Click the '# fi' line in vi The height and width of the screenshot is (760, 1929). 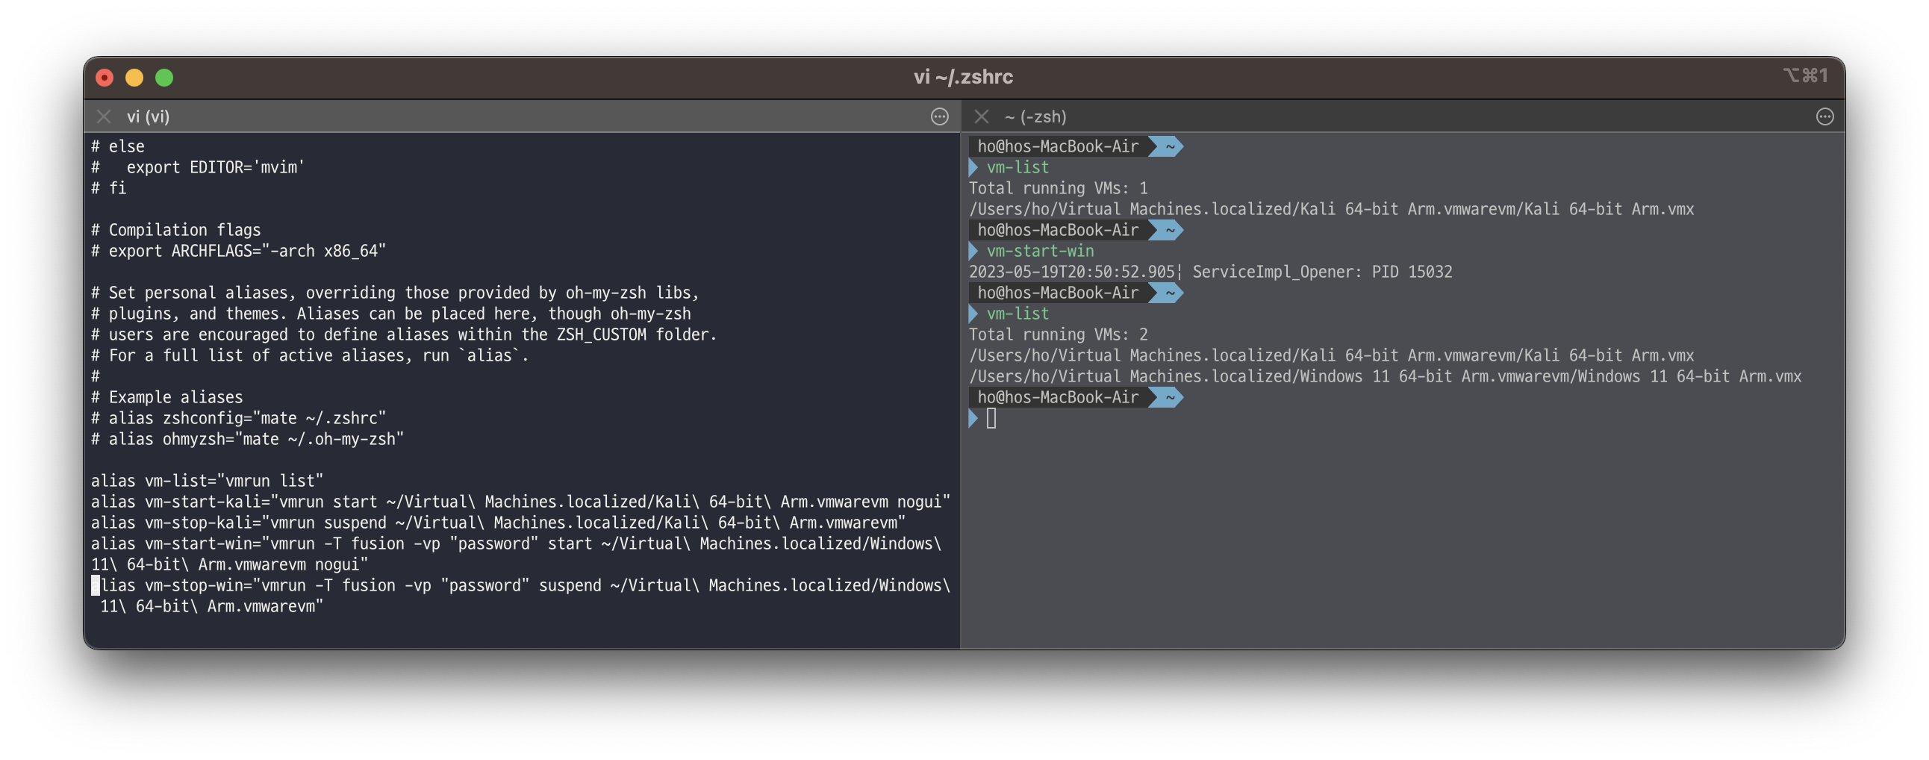point(108,188)
